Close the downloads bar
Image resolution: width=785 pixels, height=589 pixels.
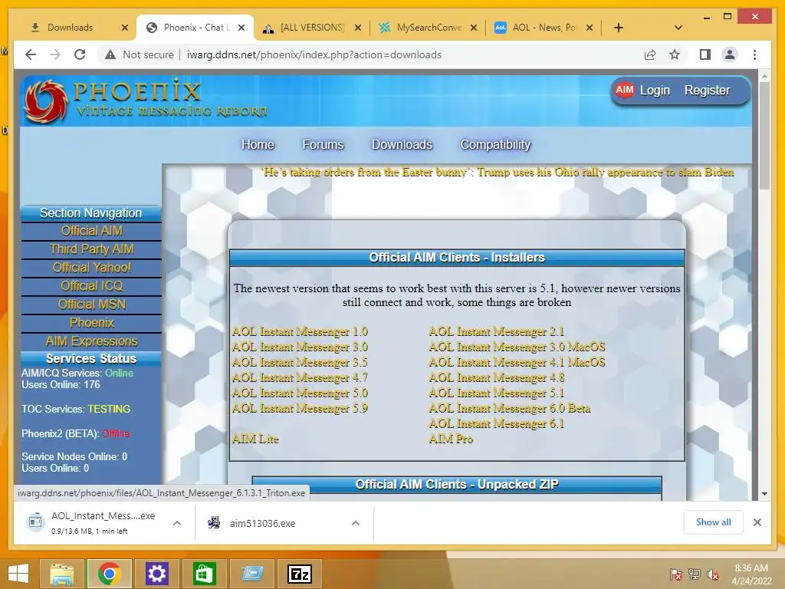pyautogui.click(x=757, y=522)
